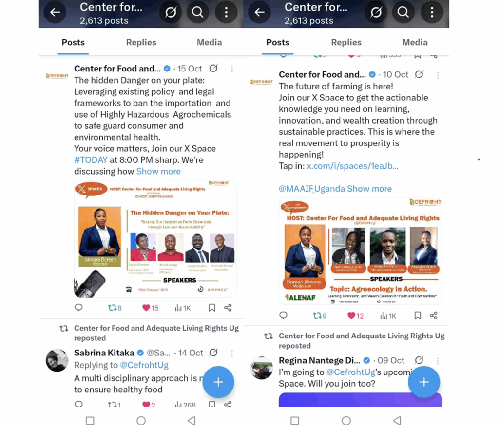The height and width of the screenshot is (425, 499).
Task: Reply to the 15 Oct post
Action: pyautogui.click(x=78, y=307)
